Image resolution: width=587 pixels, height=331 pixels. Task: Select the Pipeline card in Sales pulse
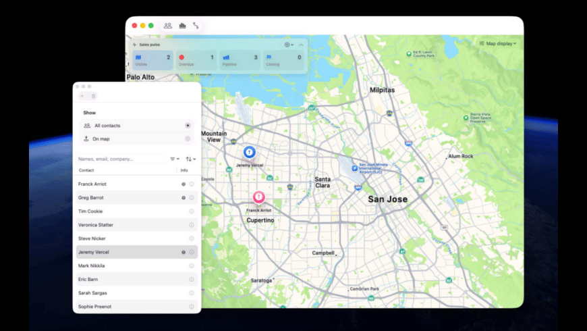point(240,60)
